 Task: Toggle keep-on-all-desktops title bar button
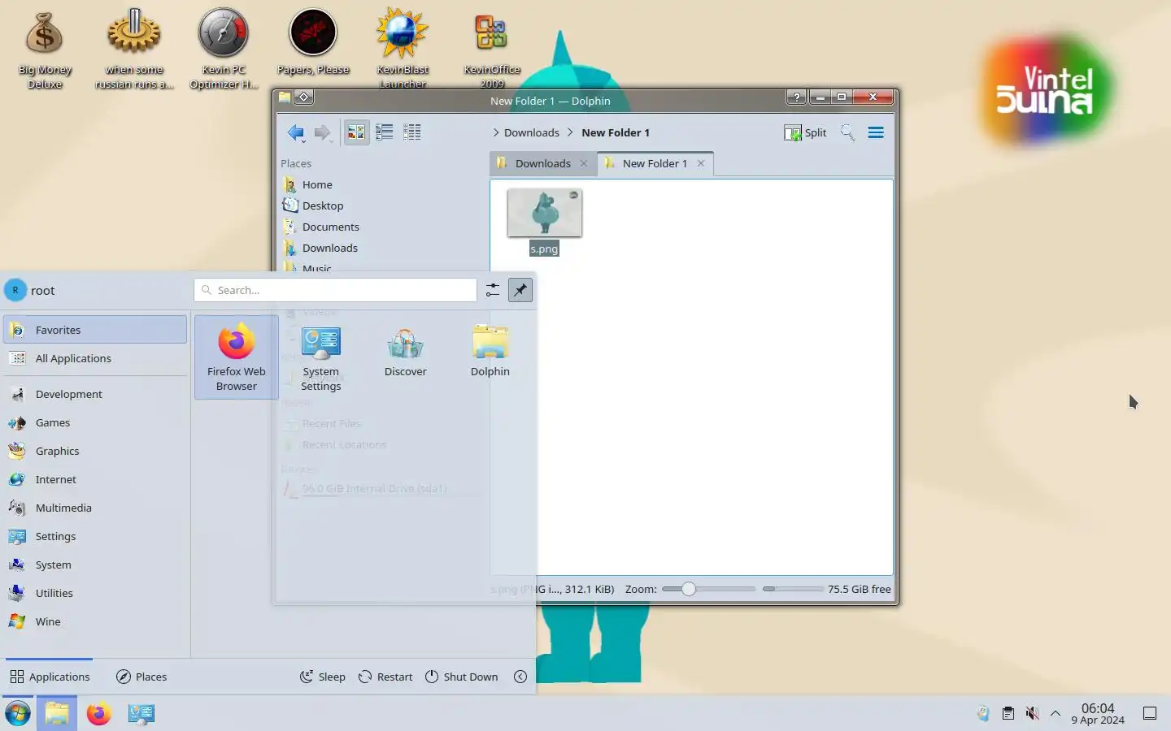coord(303,97)
